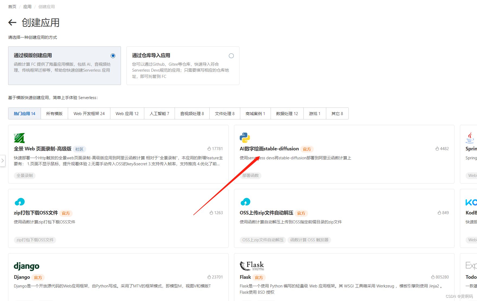Image resolution: width=477 pixels, height=301 pixels.
Task: Click the 官方 badge beside Flask
Action: 259,277
